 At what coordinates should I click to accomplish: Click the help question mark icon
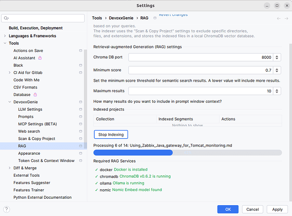click(x=6, y=209)
